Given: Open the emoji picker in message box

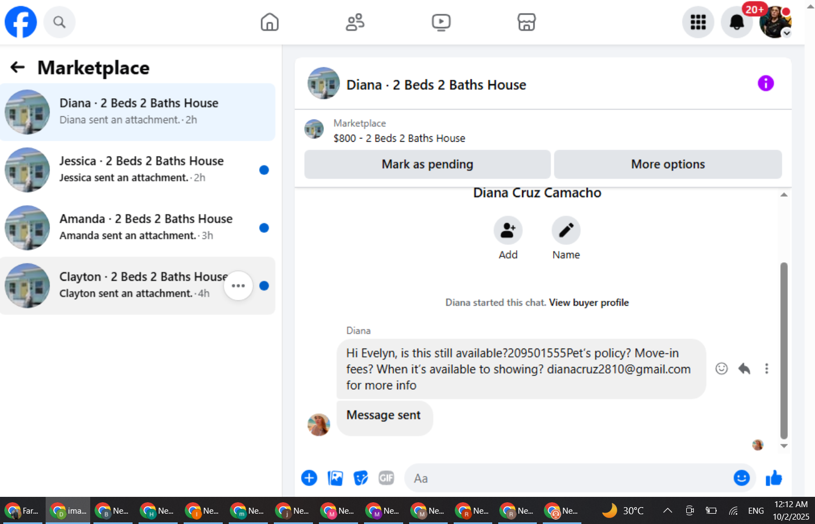Looking at the screenshot, I should pos(742,478).
